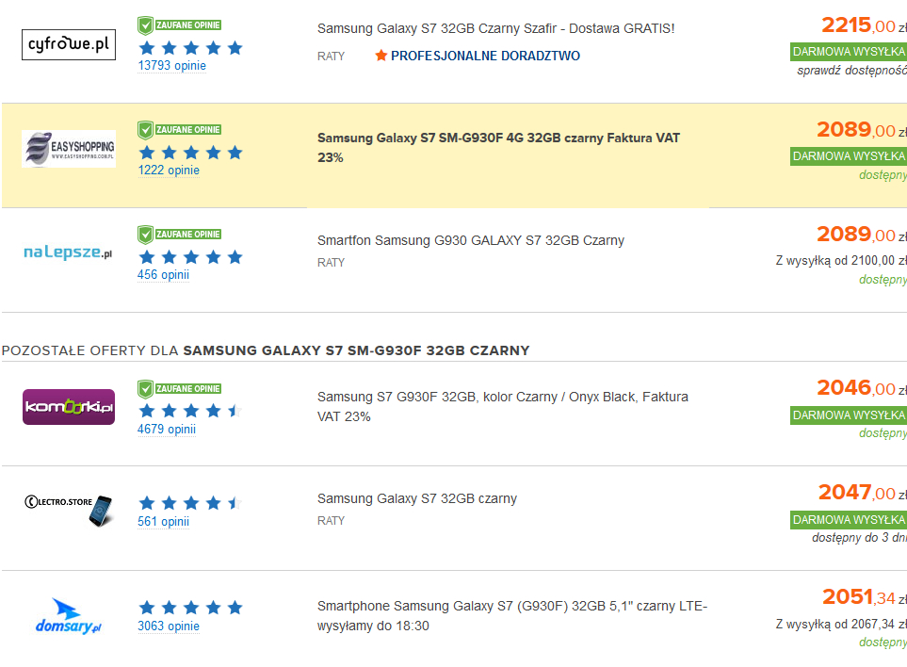Click the cyfrowe.pl shop logo

click(x=69, y=44)
